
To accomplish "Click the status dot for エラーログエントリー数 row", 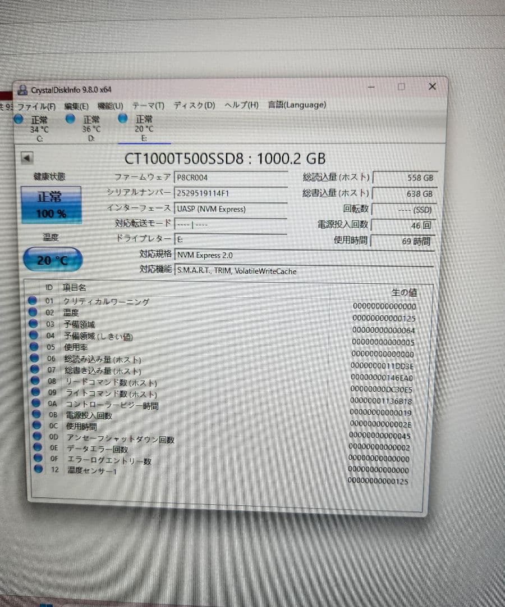I will coord(38,457).
